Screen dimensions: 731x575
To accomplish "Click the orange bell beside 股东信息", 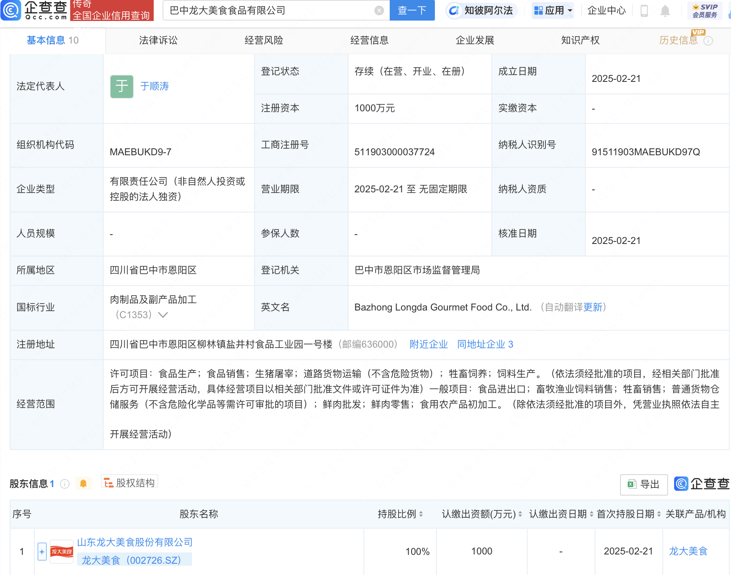I will click(84, 483).
